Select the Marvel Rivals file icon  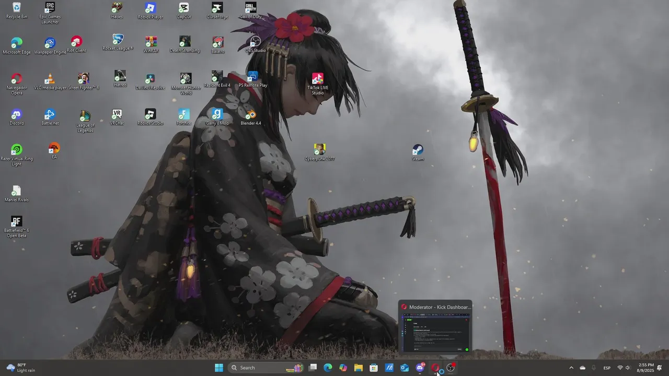pos(17,193)
